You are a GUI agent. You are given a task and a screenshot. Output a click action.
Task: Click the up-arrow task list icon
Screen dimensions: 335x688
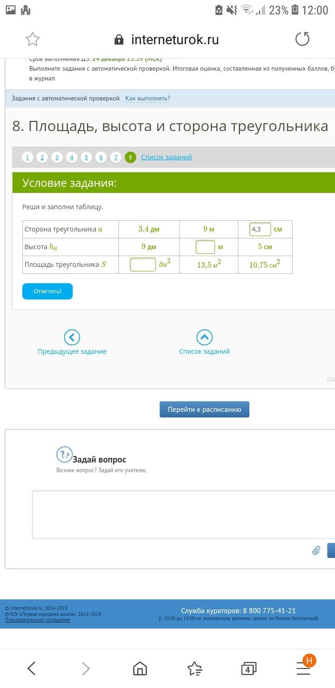204,337
